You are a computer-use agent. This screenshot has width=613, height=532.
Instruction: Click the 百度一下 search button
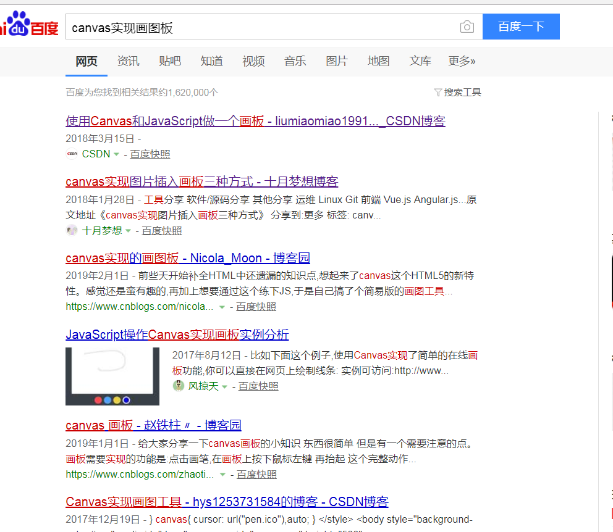521,27
